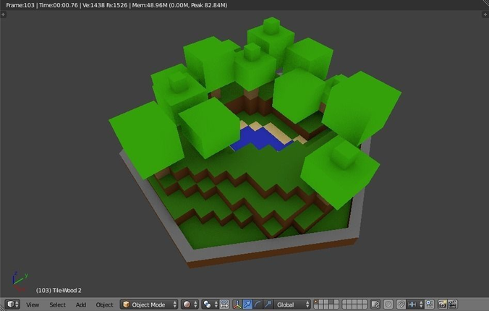Image resolution: width=489 pixels, height=311 pixels.
Task: Open the Global transform orientation dropdown
Action: 292,304
